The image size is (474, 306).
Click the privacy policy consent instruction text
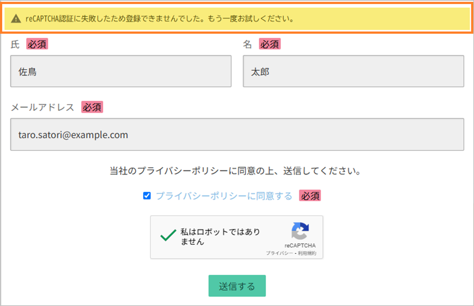(235, 171)
